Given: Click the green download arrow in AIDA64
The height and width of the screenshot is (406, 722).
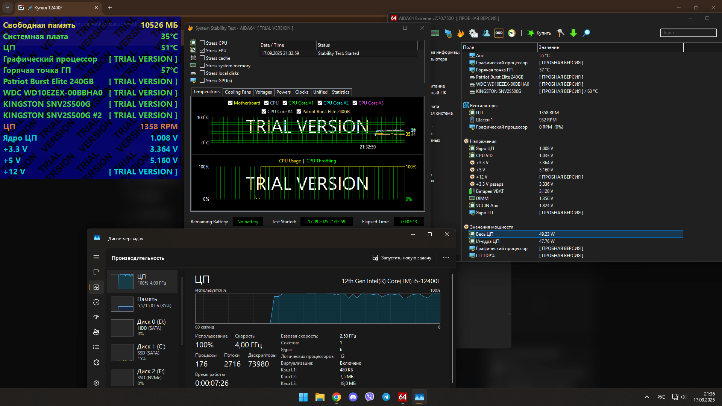Looking at the screenshot, I should tap(573, 33).
